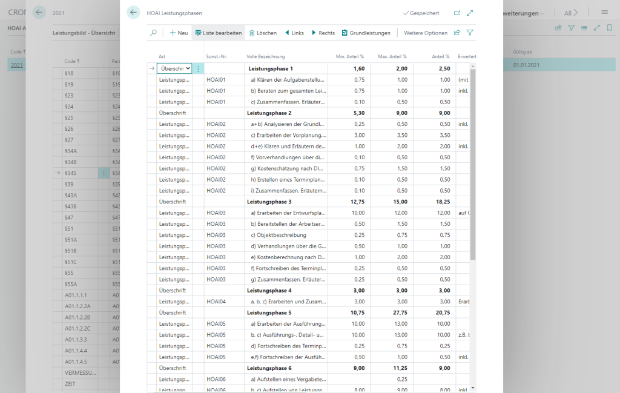Click HOAI04 number cell
The image size is (620, 393).
click(x=224, y=302)
